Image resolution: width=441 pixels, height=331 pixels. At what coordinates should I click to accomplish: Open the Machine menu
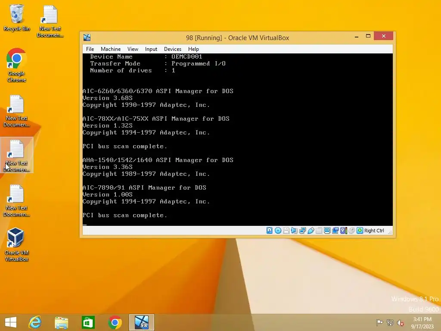tap(111, 49)
